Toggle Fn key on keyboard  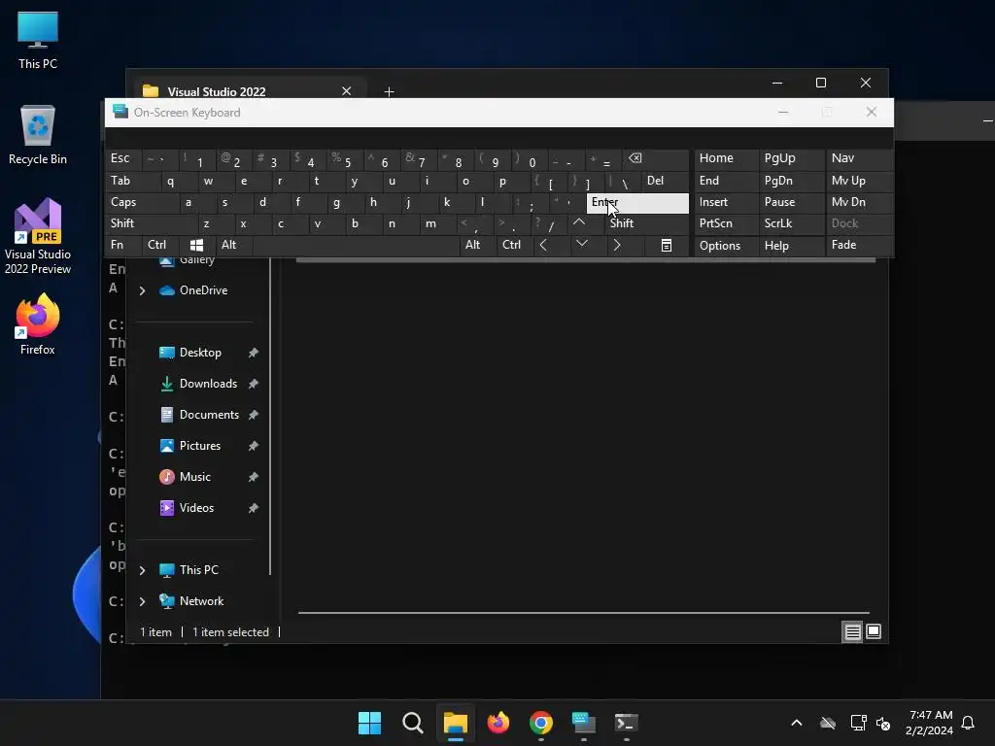[123, 245]
